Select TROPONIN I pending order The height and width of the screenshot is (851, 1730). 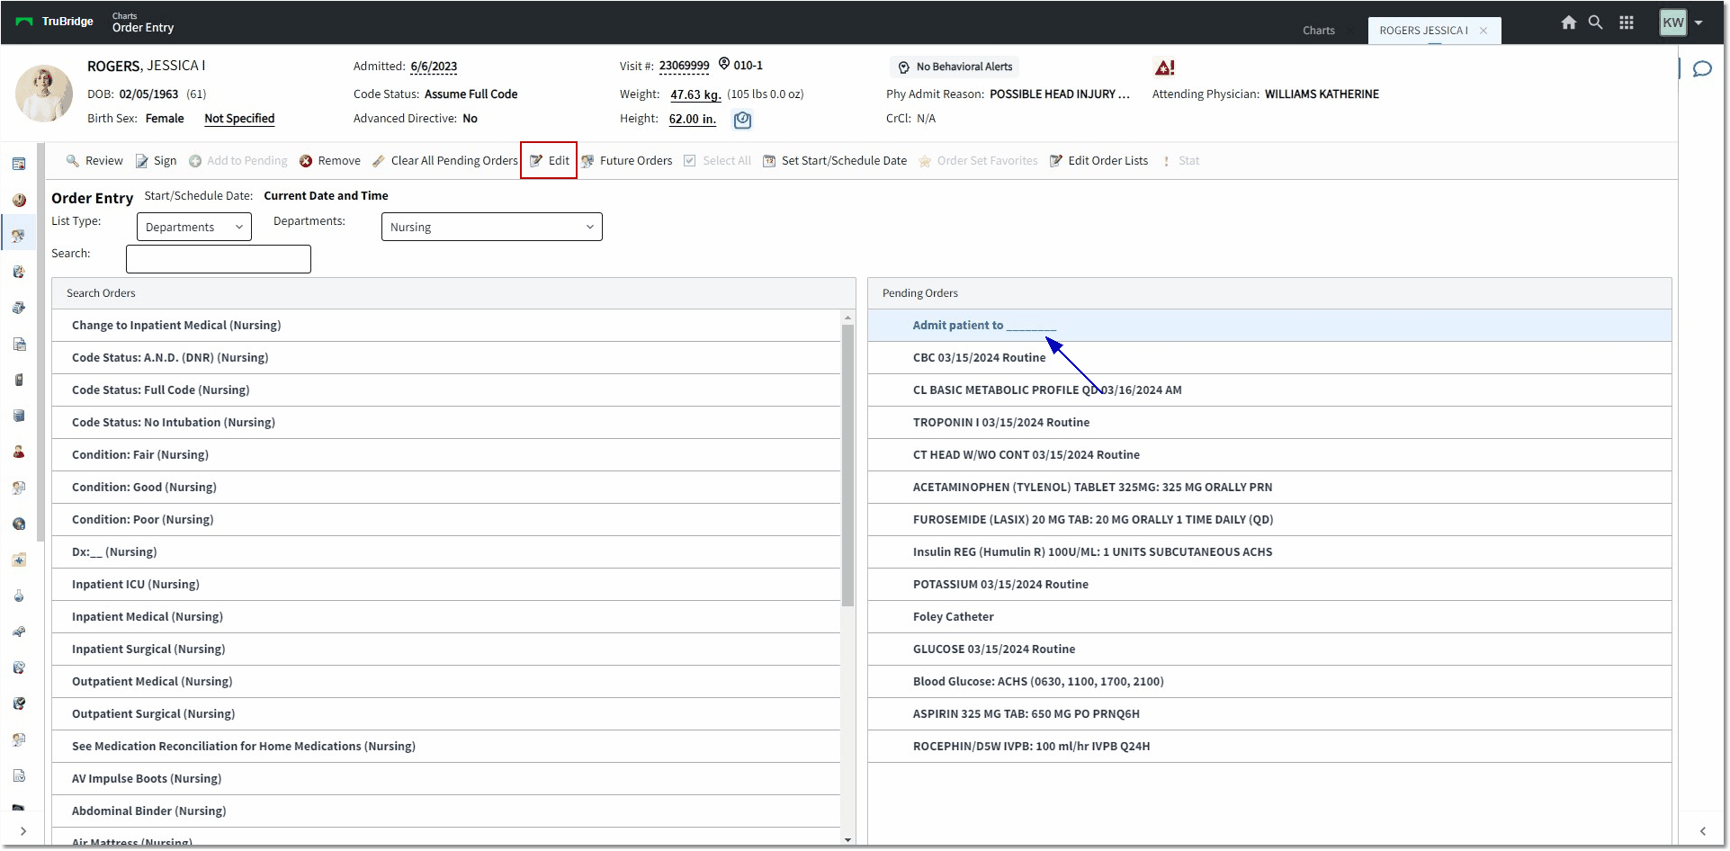(1269, 423)
